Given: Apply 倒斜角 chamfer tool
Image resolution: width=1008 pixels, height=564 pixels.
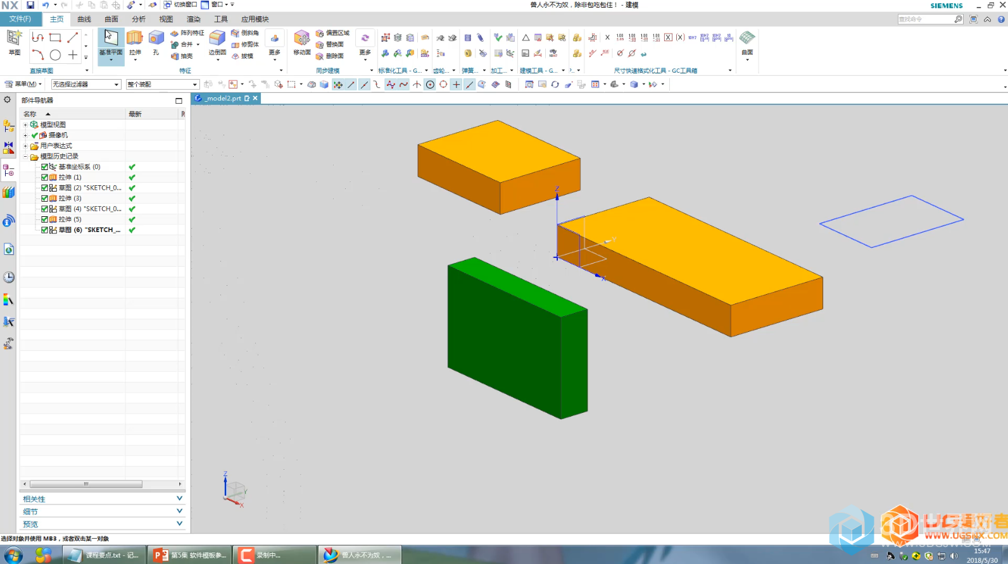Looking at the screenshot, I should (245, 33).
